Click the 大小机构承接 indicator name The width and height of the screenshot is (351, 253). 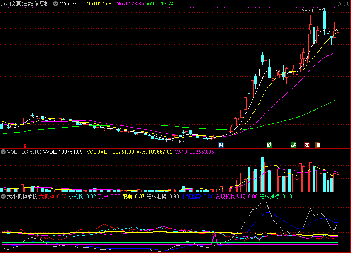[x=22, y=197]
